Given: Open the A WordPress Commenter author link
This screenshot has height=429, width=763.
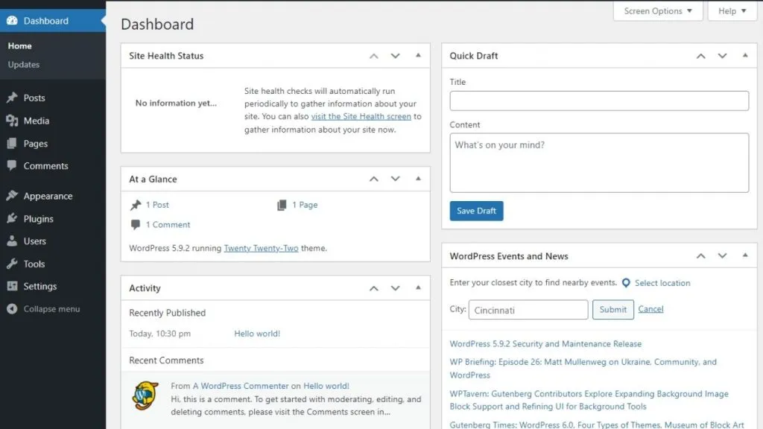Looking at the screenshot, I should point(241,386).
